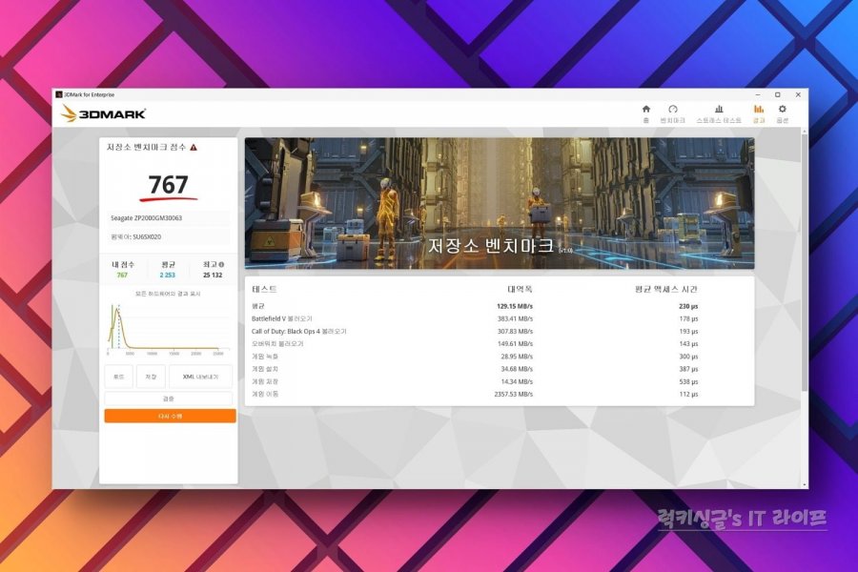Viewport: 858px width, 572px height.
Task: Click the green my score 767 value
Action: (122, 275)
